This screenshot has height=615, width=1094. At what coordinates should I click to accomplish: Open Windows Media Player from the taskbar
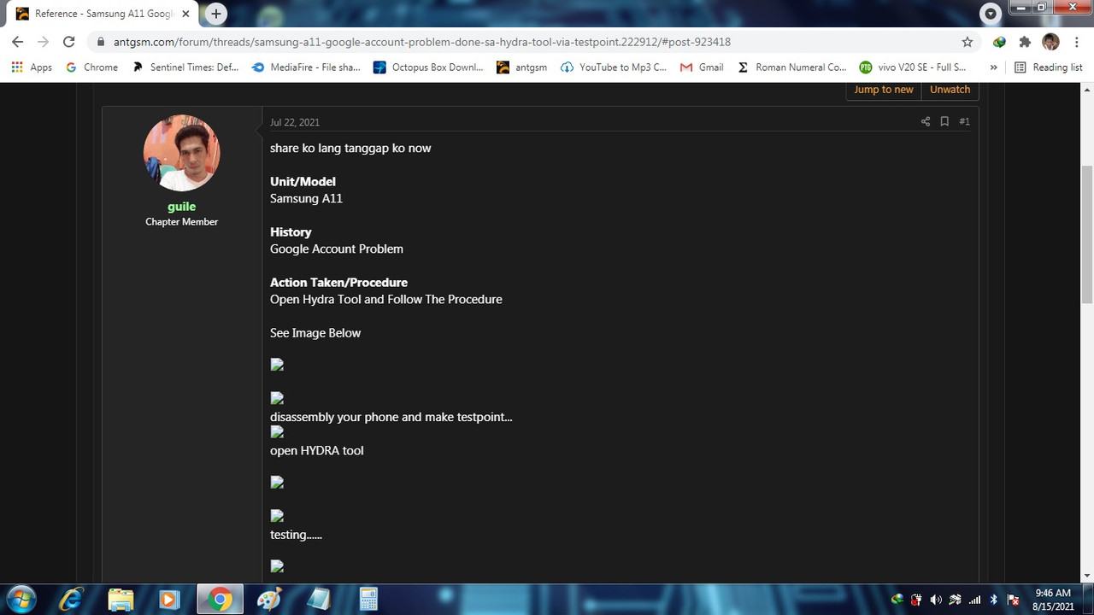[x=169, y=600]
